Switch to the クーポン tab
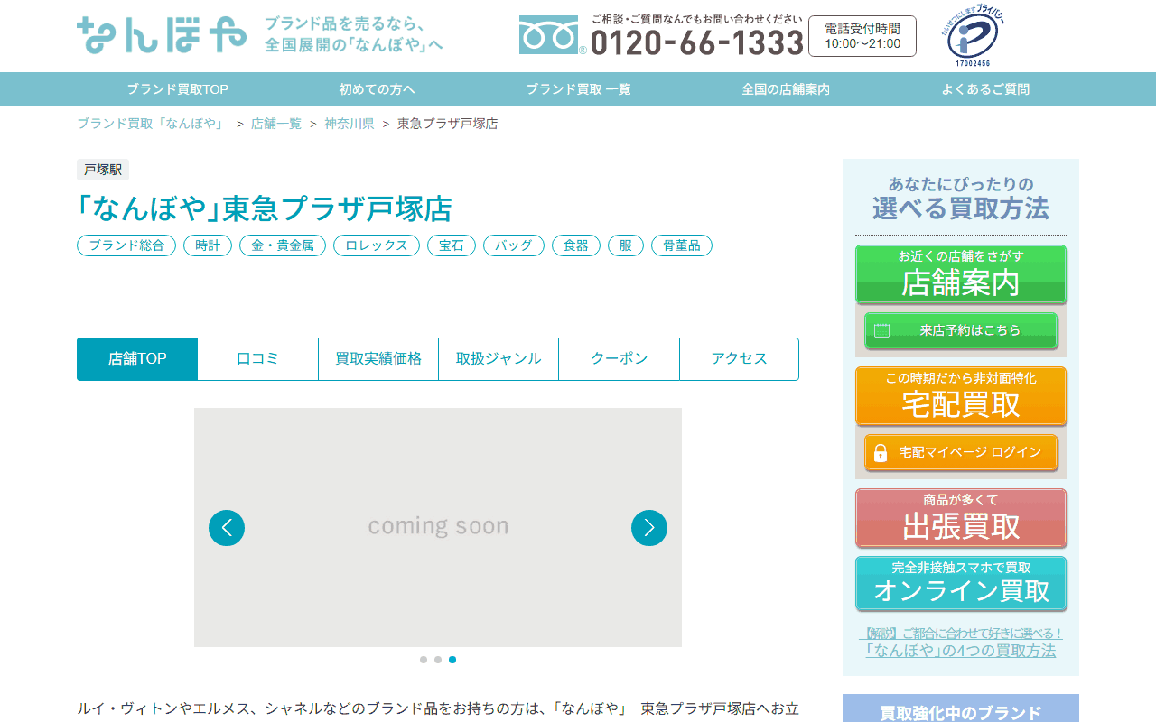Screen dimensions: 1156x722 [x=620, y=359]
